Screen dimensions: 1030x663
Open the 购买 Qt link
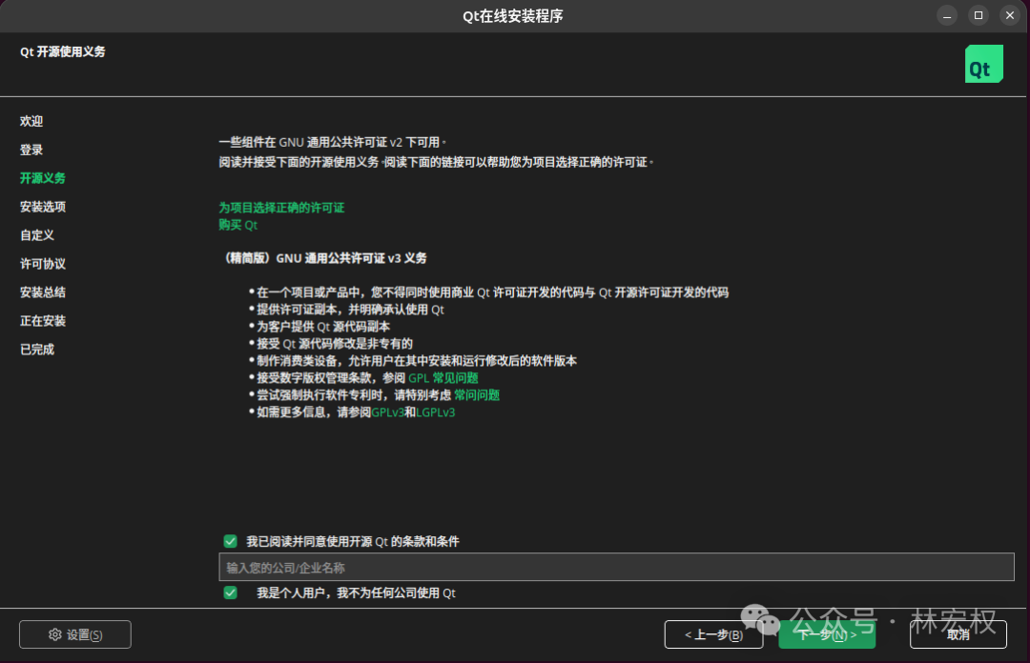237,225
